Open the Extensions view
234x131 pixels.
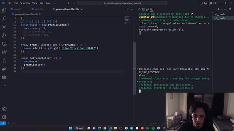[4, 52]
